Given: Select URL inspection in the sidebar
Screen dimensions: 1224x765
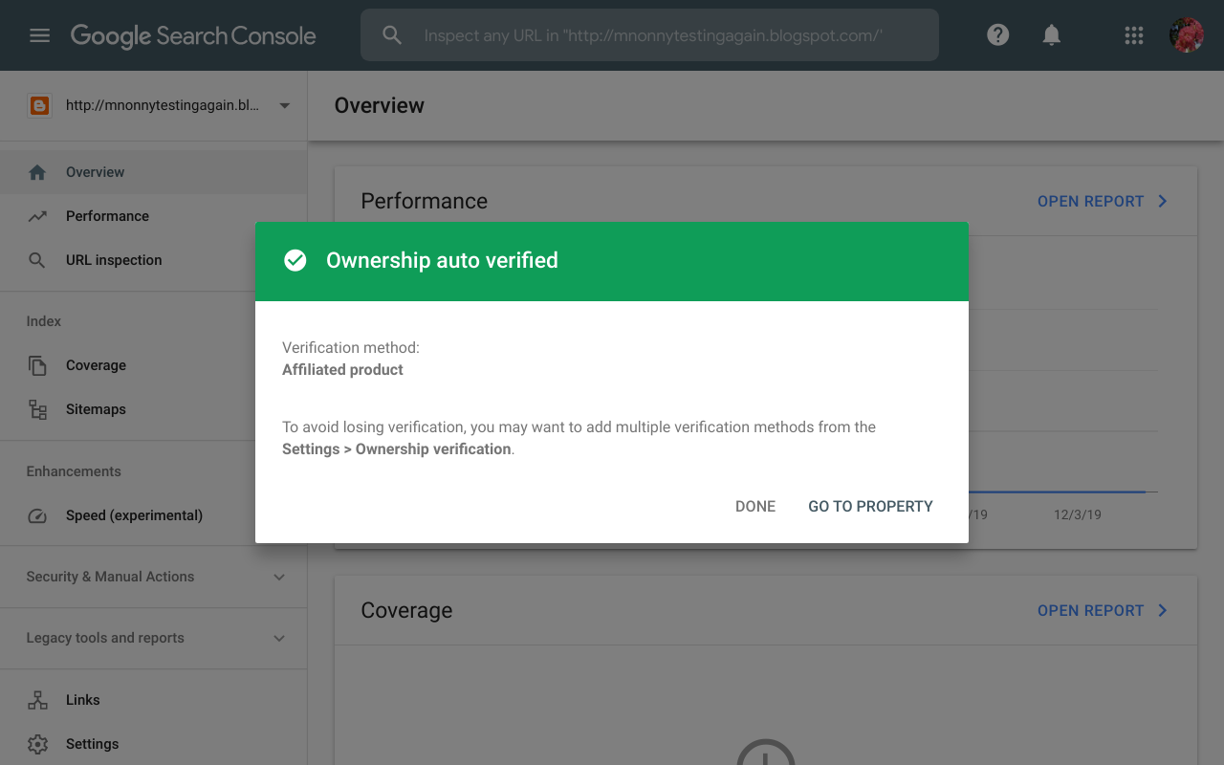Looking at the screenshot, I should [x=114, y=260].
